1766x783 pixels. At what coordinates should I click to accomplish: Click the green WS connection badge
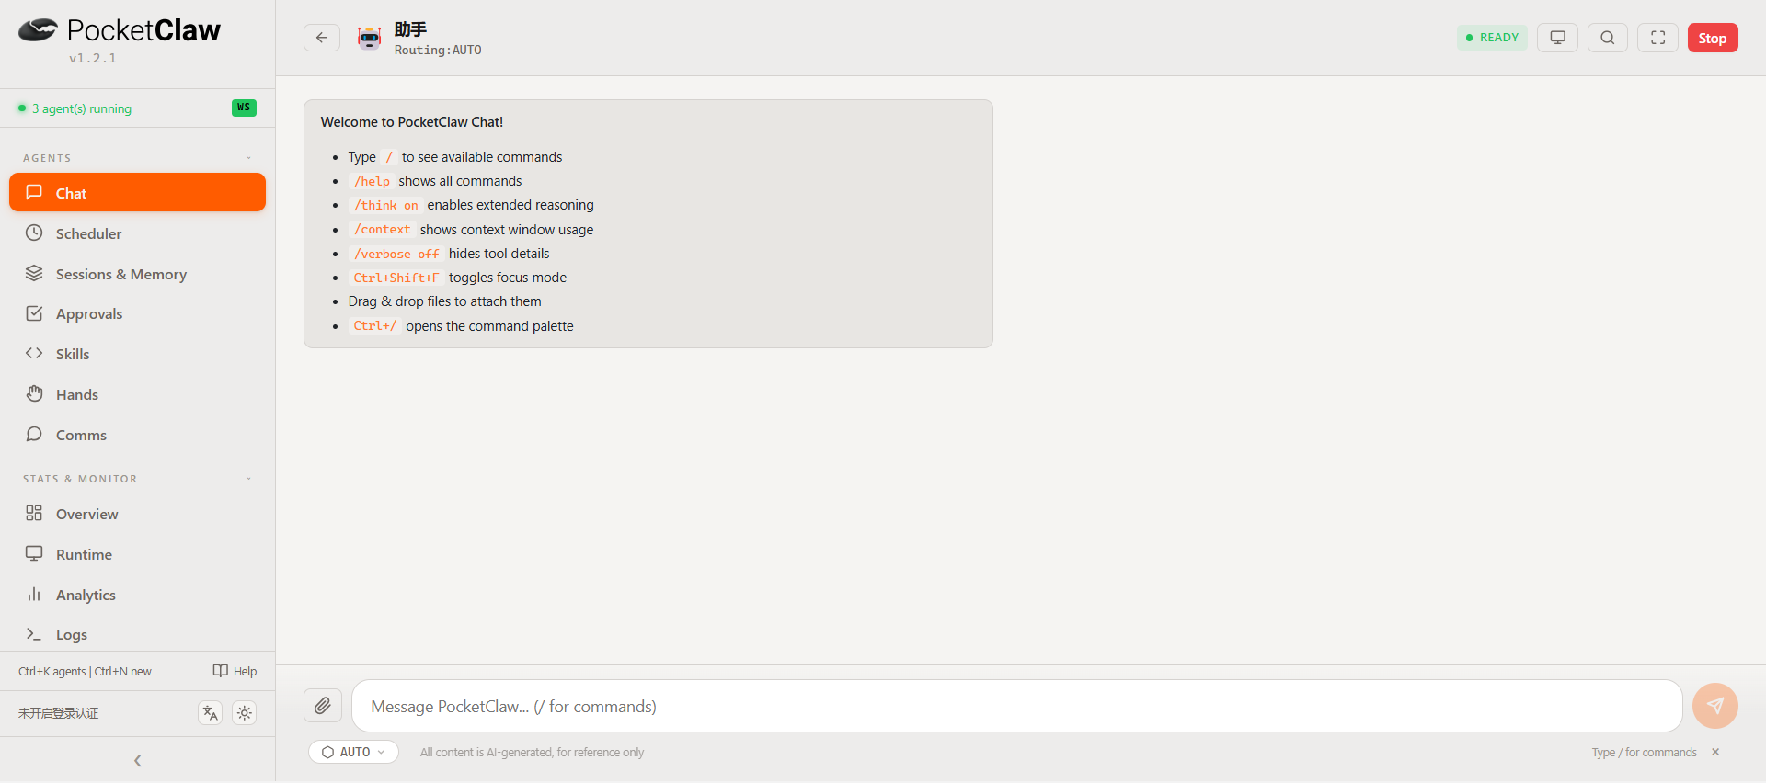[244, 108]
